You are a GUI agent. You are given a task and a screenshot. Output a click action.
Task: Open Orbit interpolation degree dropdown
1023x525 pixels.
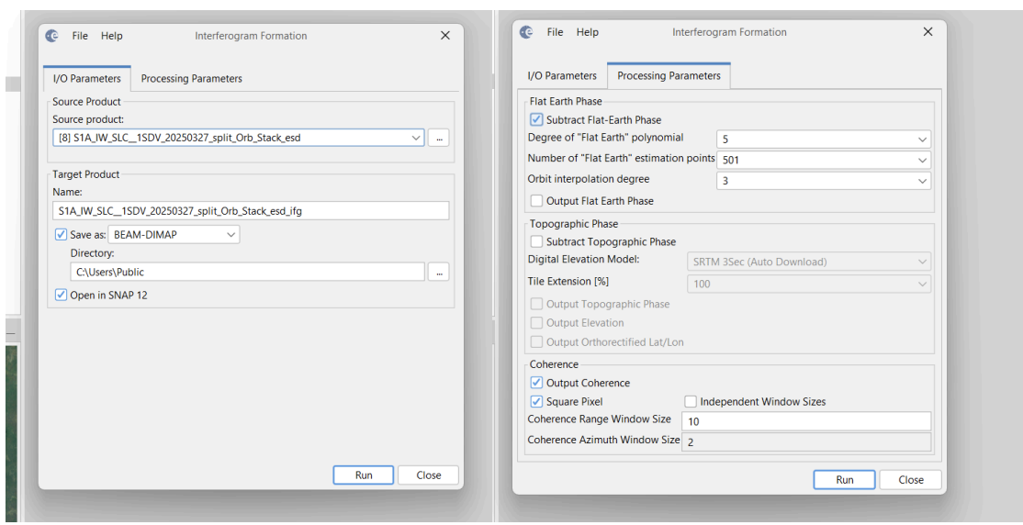pos(824,181)
